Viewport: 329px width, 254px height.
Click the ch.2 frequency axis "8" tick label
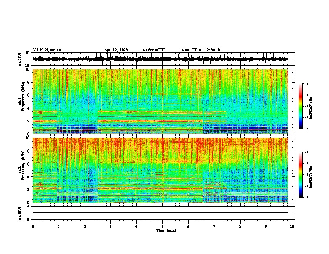(x=29, y=151)
